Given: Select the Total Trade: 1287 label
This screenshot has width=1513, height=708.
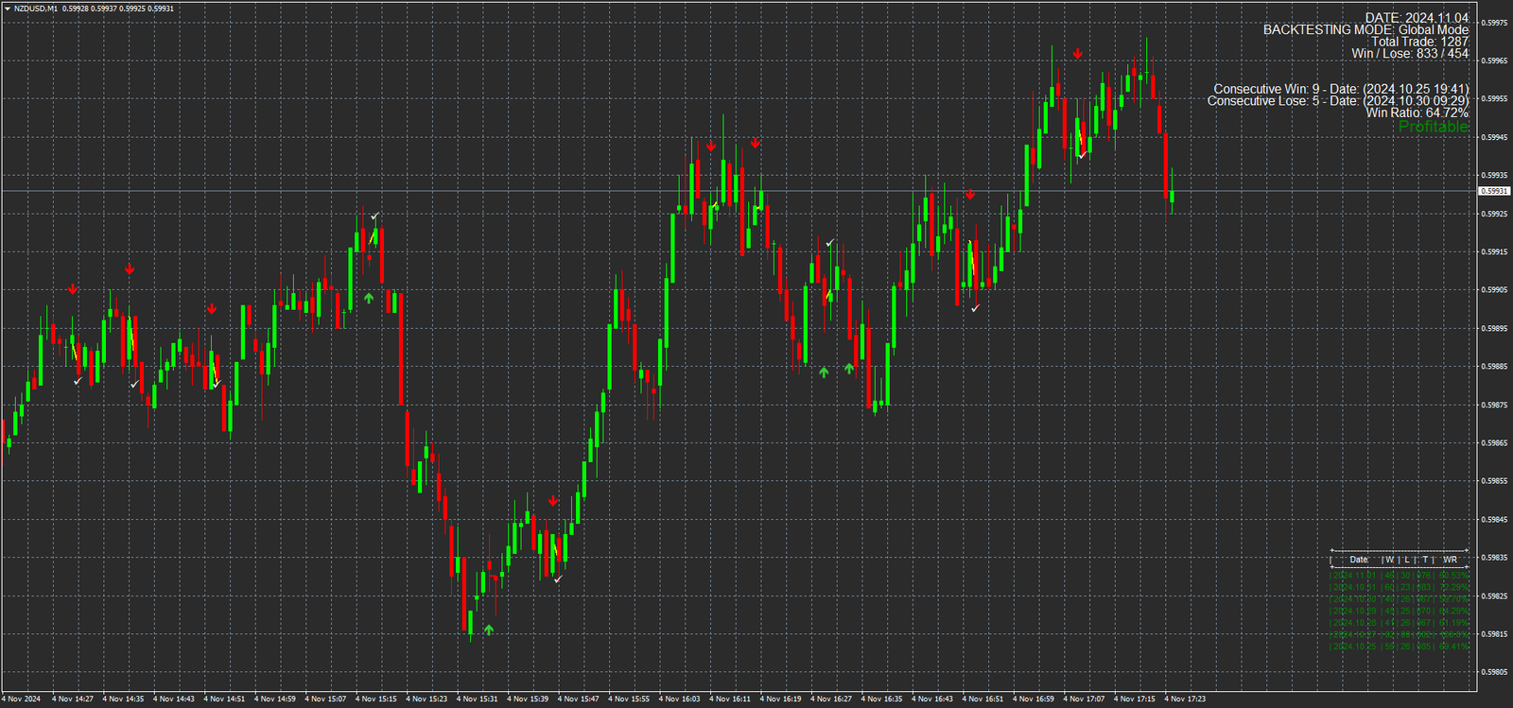Looking at the screenshot, I should [x=1419, y=42].
